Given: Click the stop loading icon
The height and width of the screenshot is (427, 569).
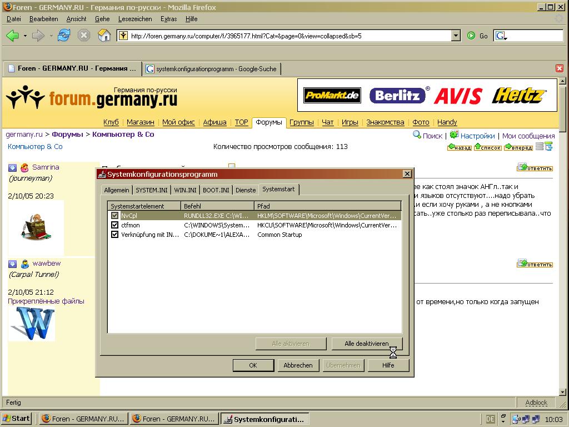Looking at the screenshot, I should [84, 36].
